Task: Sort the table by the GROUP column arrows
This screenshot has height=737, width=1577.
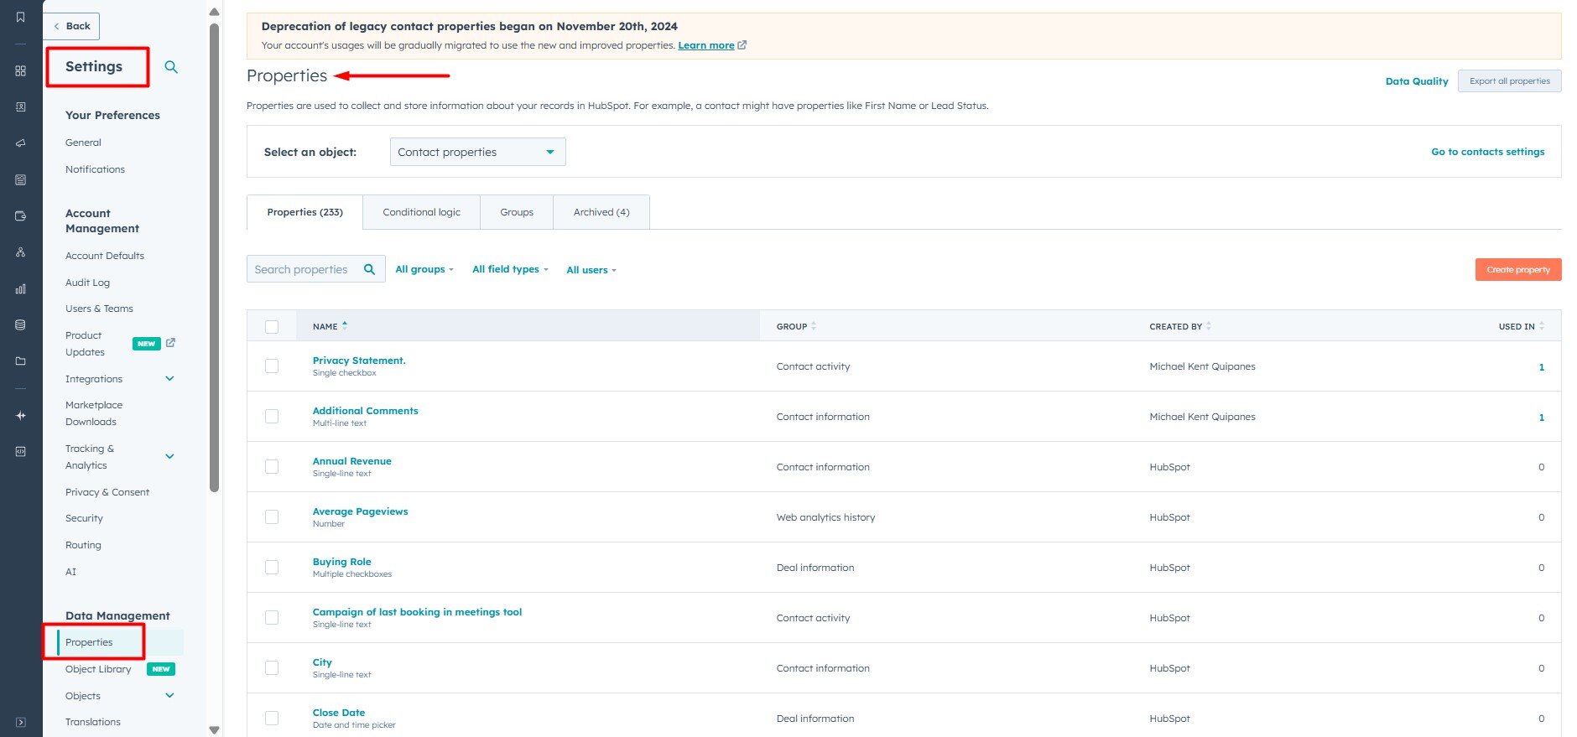Action: (x=814, y=326)
